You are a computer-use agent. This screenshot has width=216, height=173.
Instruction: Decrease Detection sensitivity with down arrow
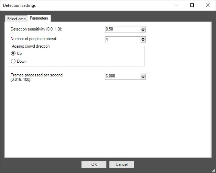click(x=143, y=30)
